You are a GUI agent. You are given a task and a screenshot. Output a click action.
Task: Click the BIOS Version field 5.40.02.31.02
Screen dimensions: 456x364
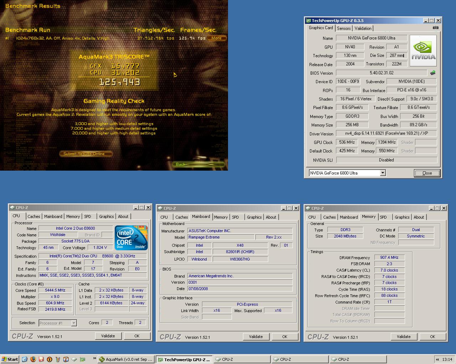(x=382, y=73)
